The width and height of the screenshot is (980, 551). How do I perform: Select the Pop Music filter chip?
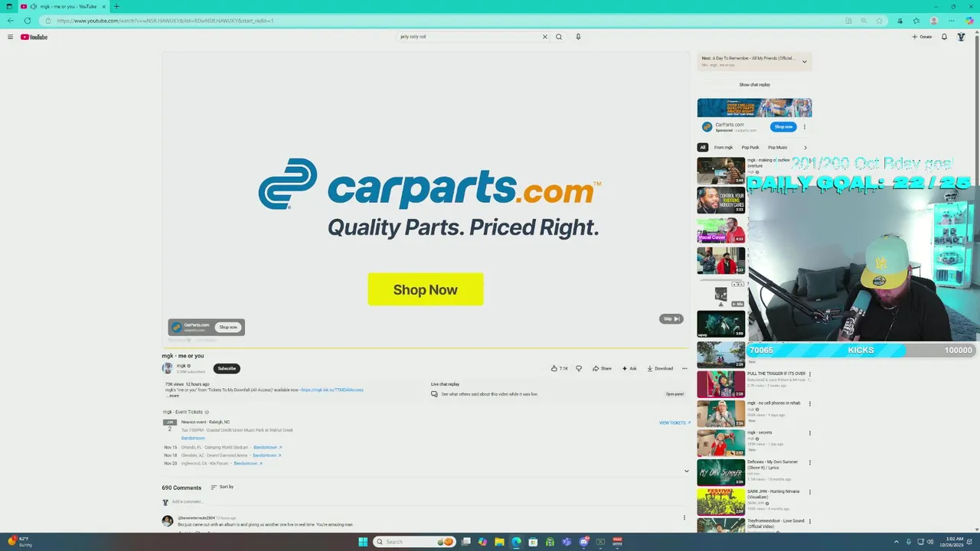coord(778,148)
